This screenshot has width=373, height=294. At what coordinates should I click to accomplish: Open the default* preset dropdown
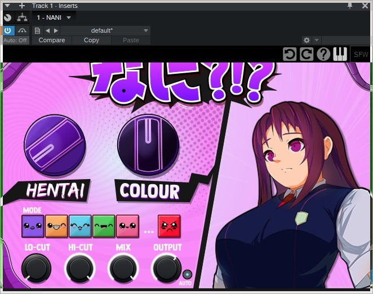pyautogui.click(x=105, y=30)
